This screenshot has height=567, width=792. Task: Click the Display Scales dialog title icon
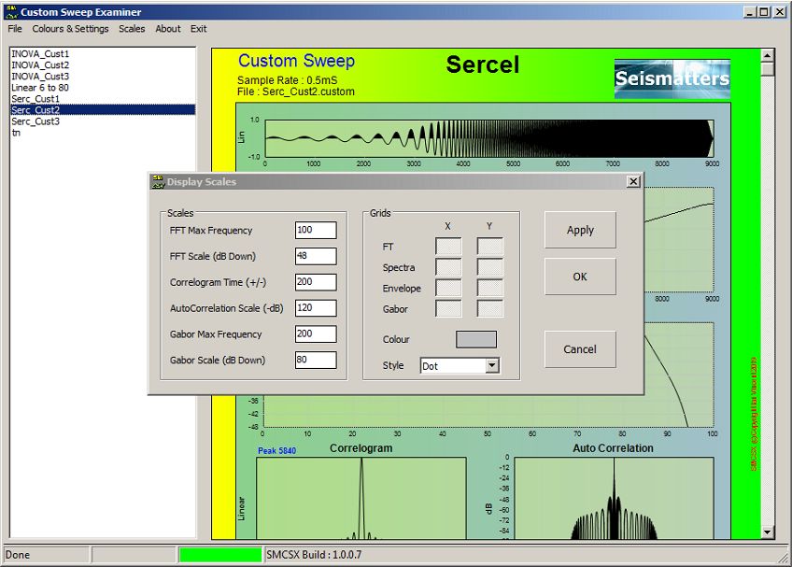click(x=158, y=182)
